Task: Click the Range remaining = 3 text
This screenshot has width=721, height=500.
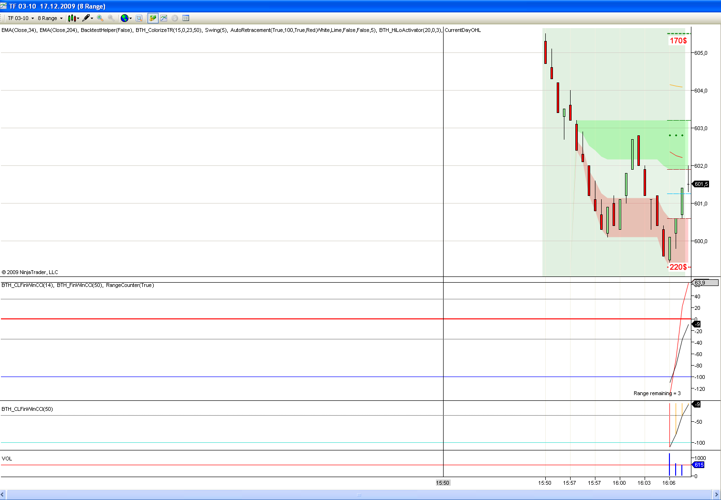Action: [x=657, y=393]
